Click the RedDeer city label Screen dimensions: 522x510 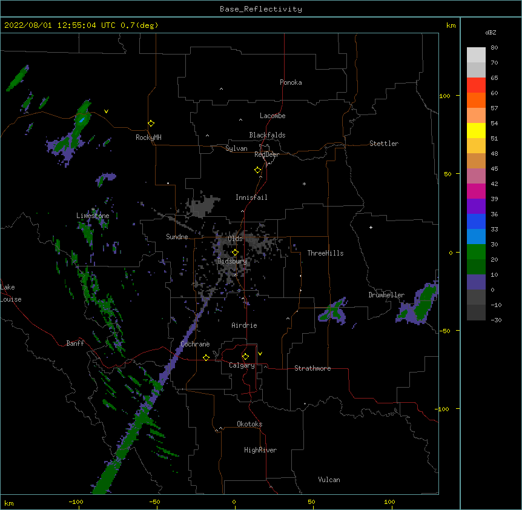pos(266,154)
